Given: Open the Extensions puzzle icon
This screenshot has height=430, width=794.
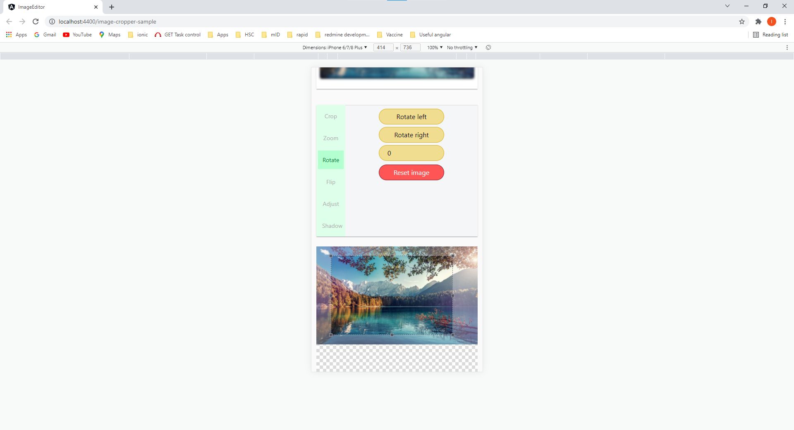Looking at the screenshot, I should coord(758,21).
